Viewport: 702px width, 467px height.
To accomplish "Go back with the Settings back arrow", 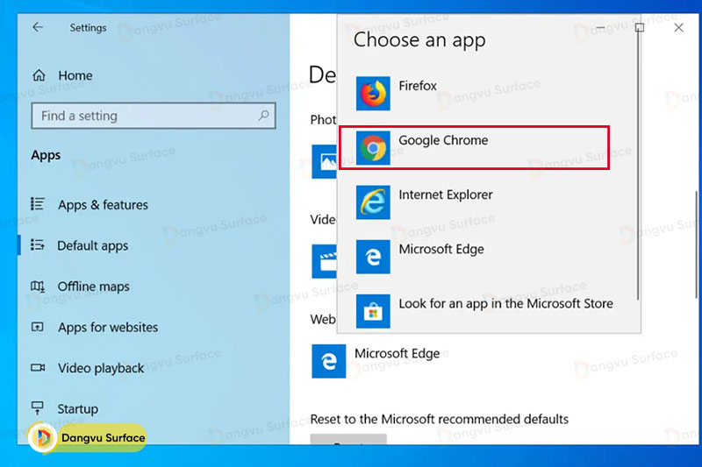I will [38, 27].
